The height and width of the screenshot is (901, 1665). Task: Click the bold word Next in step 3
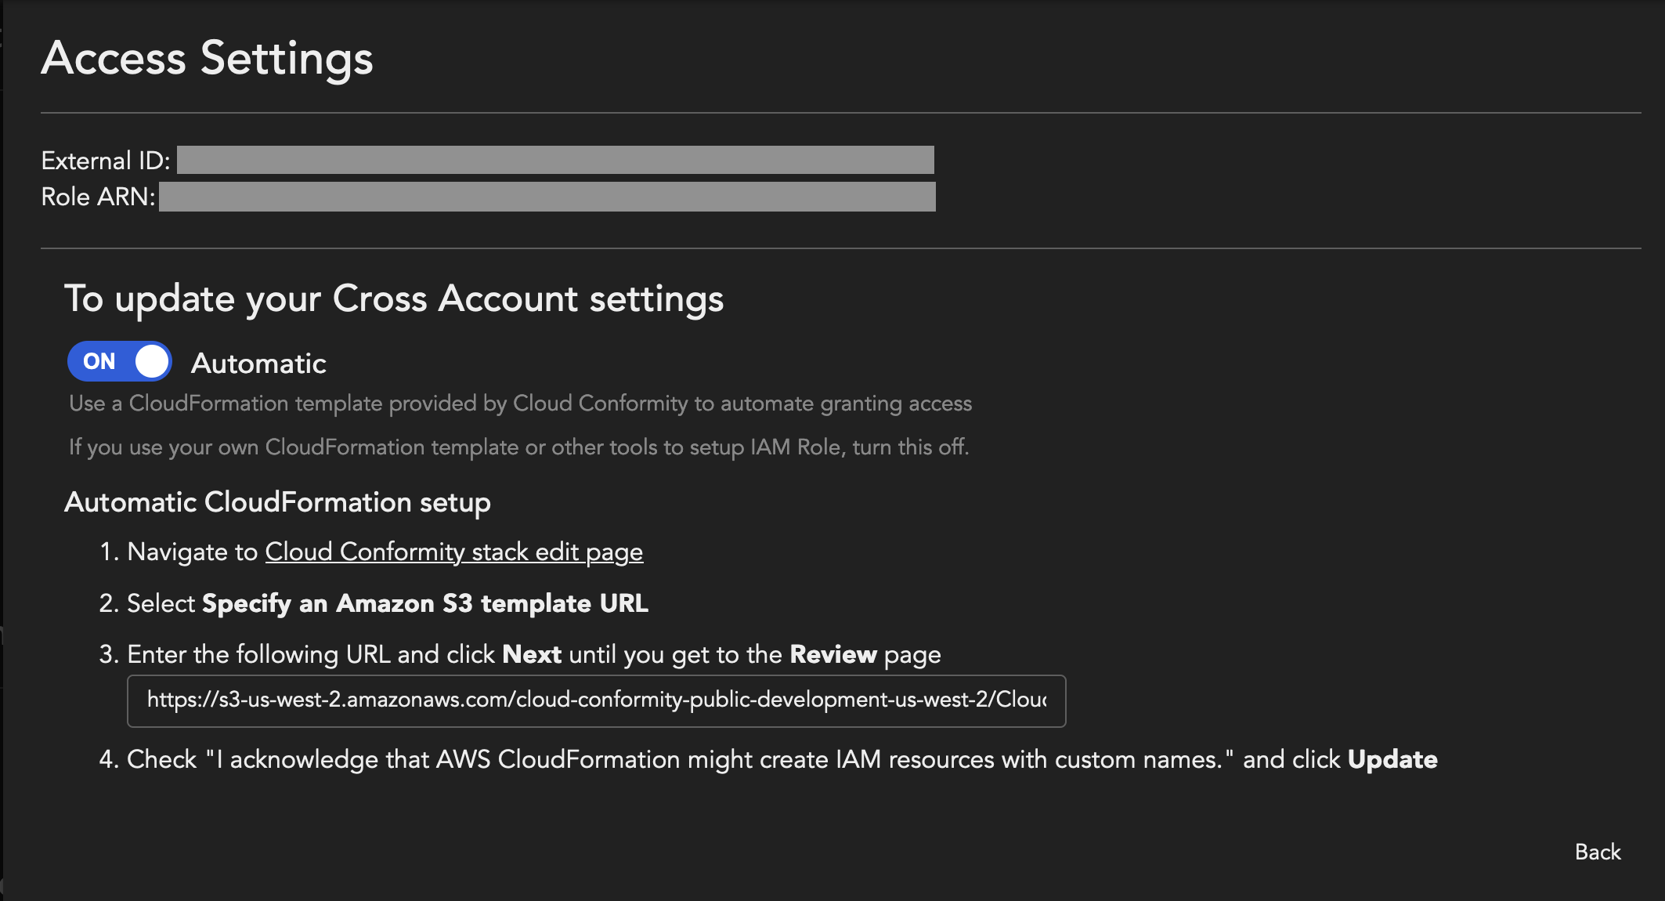click(532, 654)
